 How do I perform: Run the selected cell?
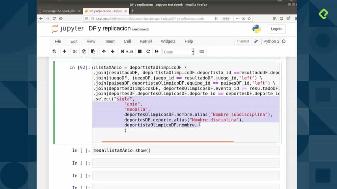[x=127, y=52]
